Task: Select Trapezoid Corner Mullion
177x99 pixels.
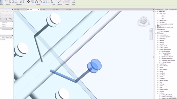Action: (168, 61)
